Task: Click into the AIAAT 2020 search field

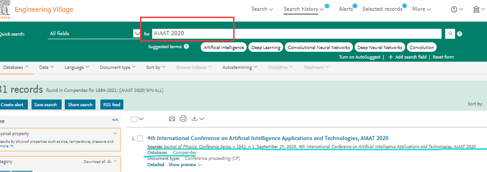Action: tap(297, 33)
